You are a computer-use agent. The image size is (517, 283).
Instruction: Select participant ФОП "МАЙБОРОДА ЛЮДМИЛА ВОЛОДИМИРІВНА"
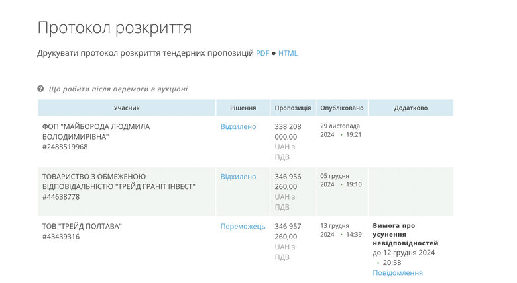click(96, 132)
